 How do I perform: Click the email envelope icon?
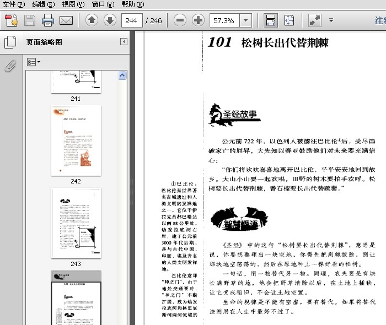coord(66,21)
